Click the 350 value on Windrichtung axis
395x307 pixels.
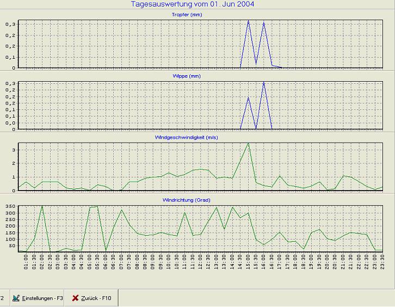[10, 207]
